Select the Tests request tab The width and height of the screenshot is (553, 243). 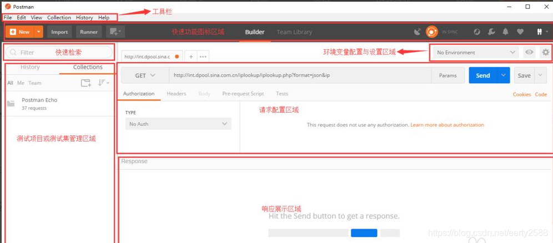(282, 94)
